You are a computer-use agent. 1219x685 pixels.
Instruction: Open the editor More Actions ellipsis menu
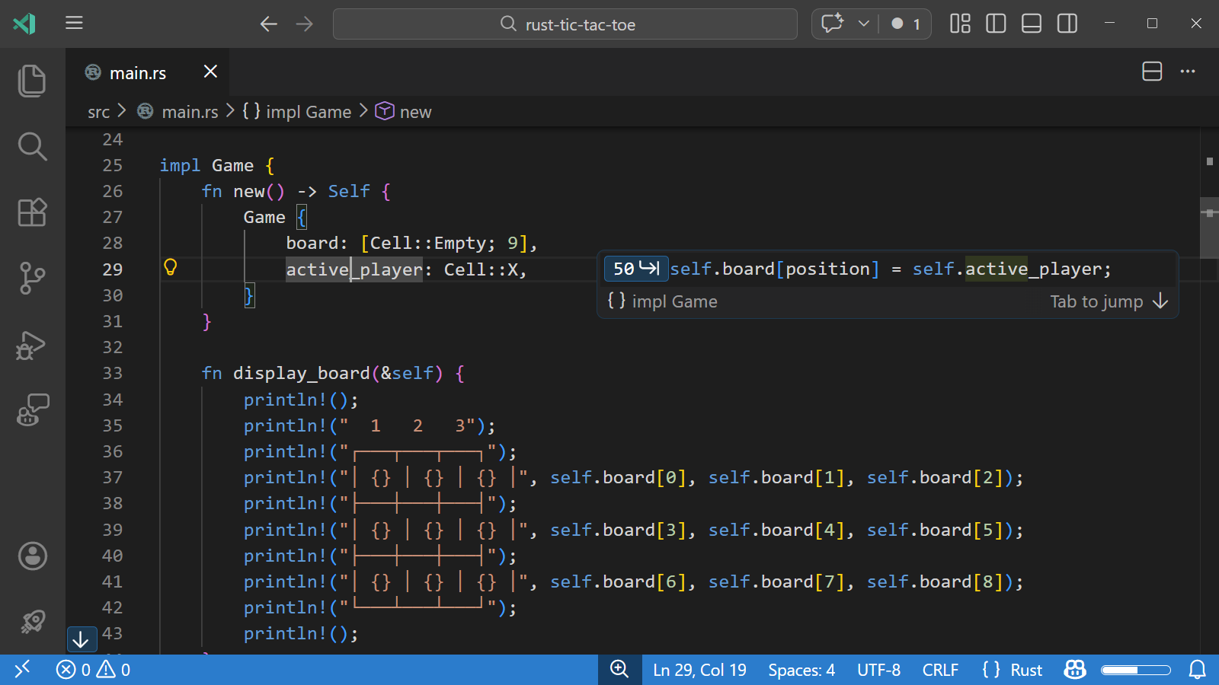(x=1188, y=72)
